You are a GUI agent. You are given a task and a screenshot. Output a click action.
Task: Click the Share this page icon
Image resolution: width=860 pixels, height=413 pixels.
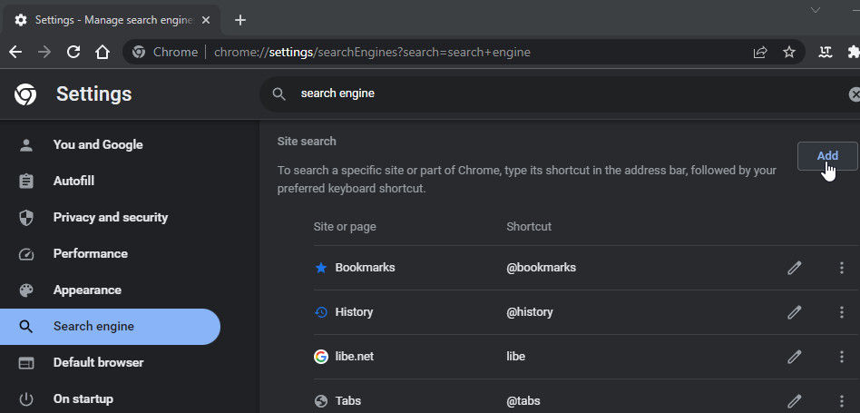[x=760, y=52]
